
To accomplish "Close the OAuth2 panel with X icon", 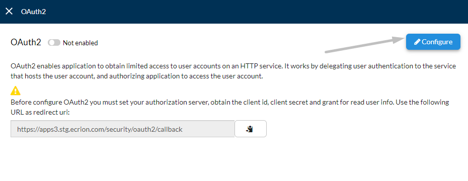I will click(x=9, y=12).
